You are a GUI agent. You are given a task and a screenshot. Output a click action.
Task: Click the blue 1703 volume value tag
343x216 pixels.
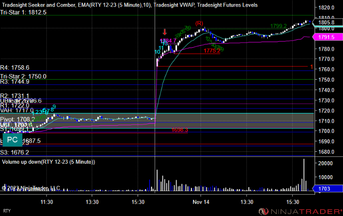click(328, 189)
